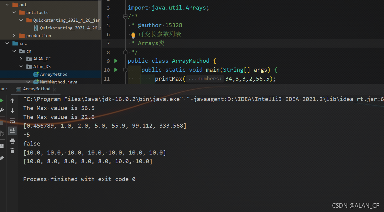Click 'import java.util.Arrays;' line

point(169,8)
